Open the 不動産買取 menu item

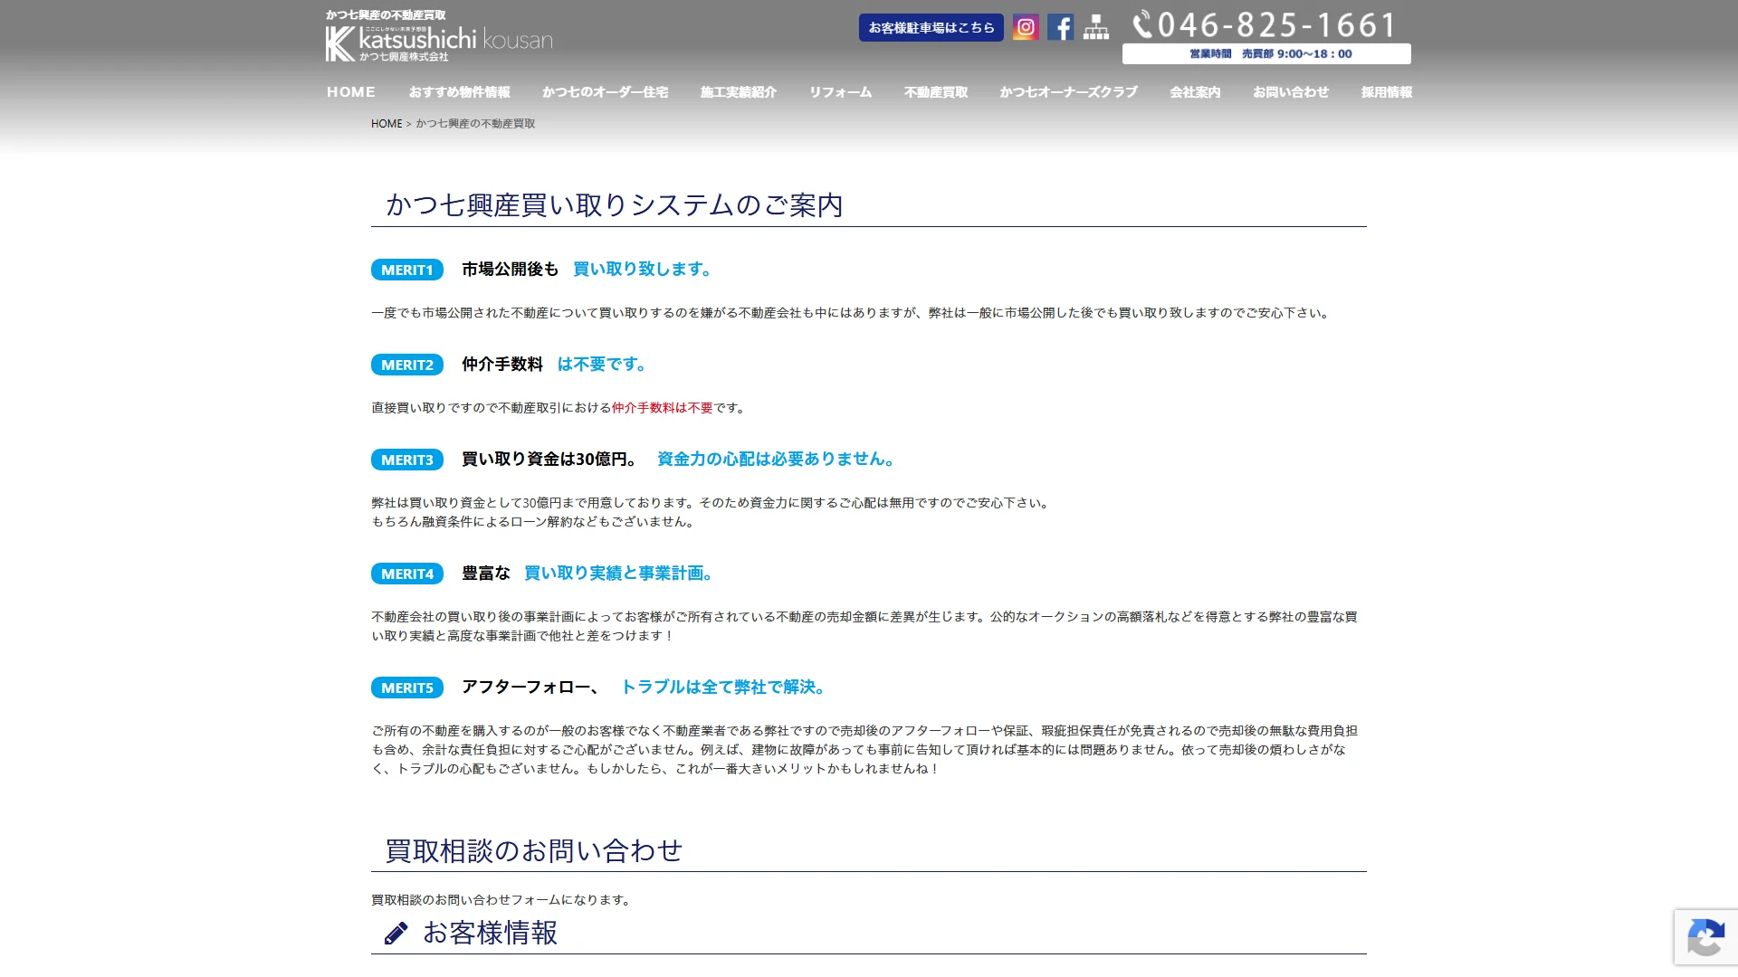(x=936, y=92)
